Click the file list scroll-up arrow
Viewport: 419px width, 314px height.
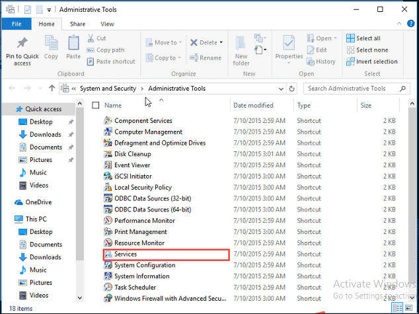[x=412, y=104]
